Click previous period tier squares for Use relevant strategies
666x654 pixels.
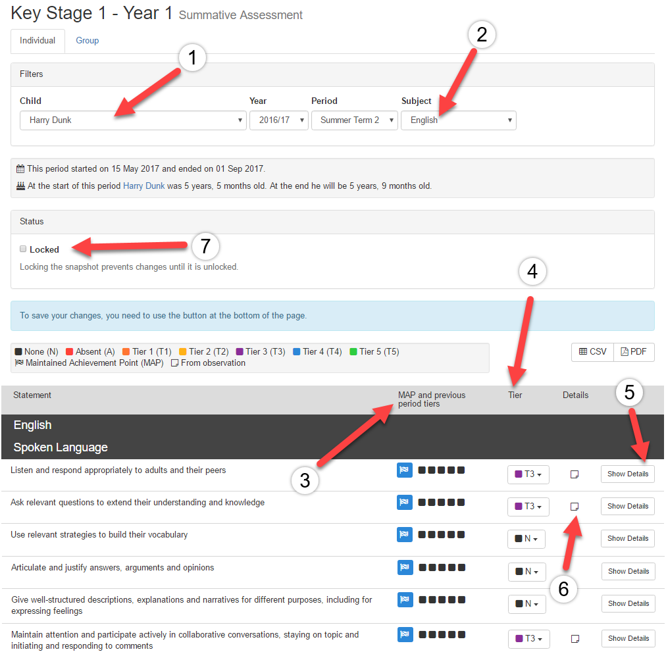click(442, 535)
